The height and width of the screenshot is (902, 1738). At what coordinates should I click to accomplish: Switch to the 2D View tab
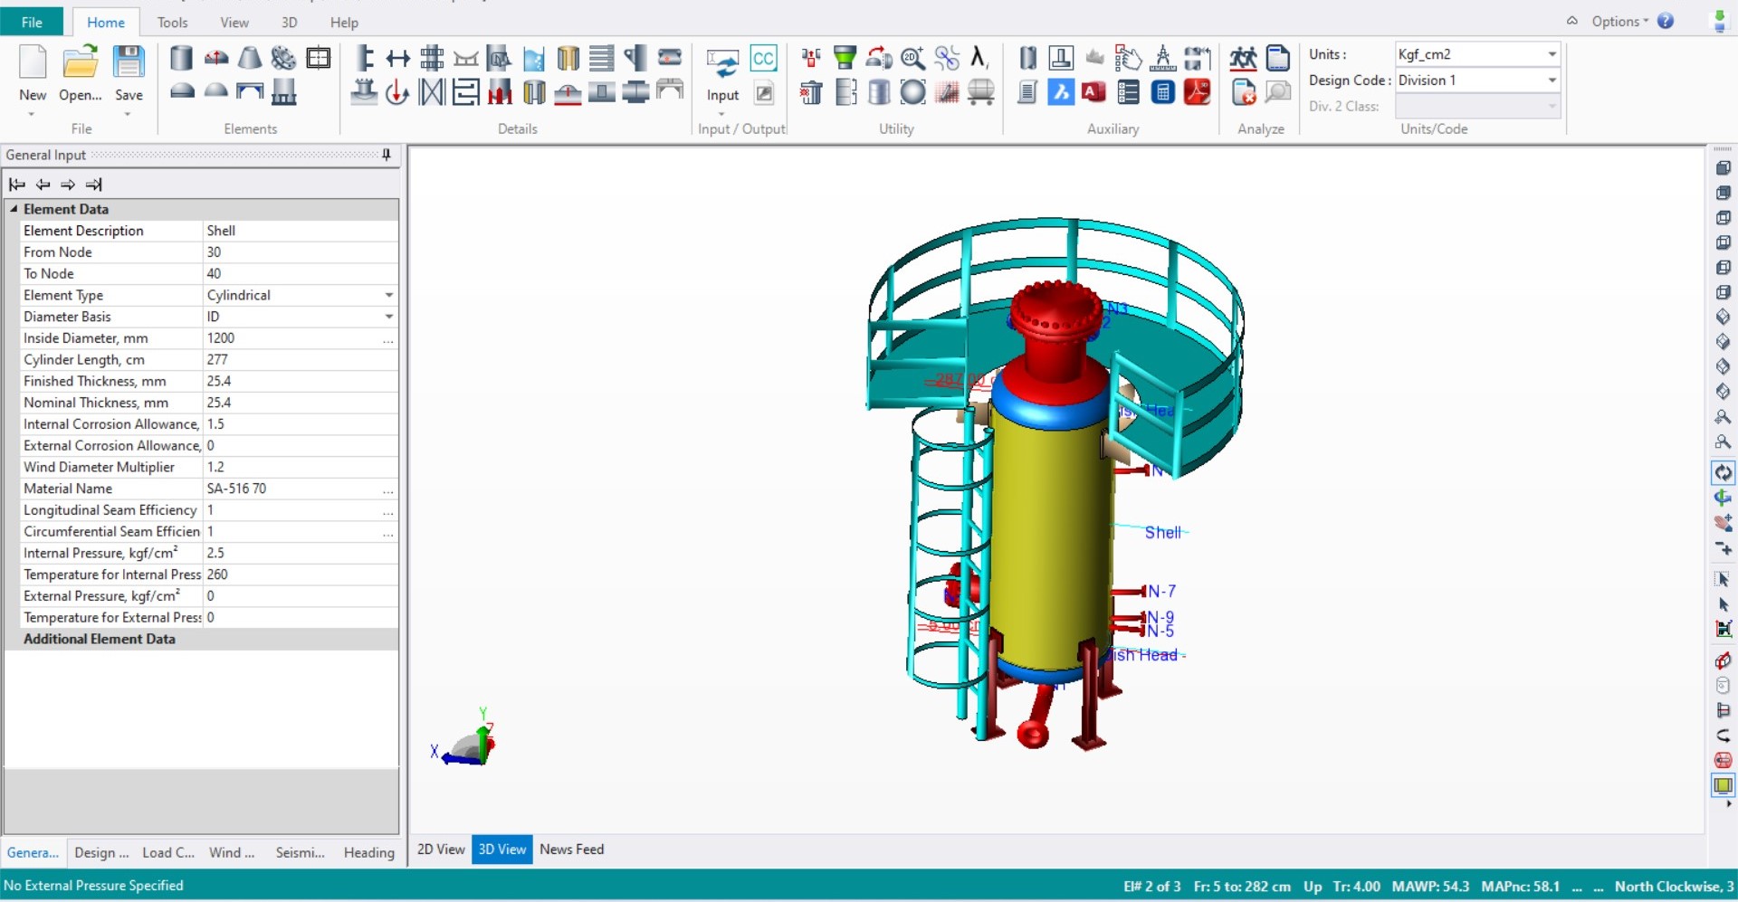(441, 850)
